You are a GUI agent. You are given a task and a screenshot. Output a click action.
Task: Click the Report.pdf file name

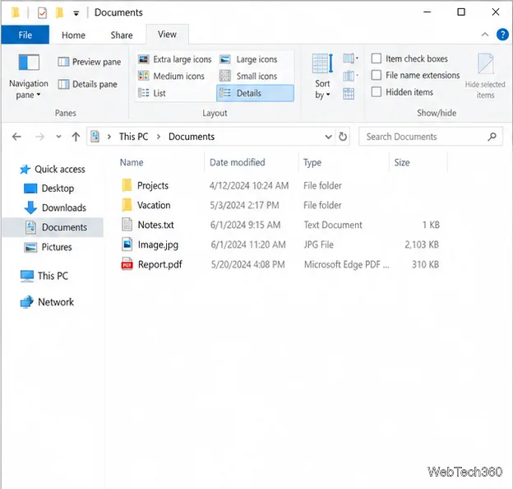[160, 264]
